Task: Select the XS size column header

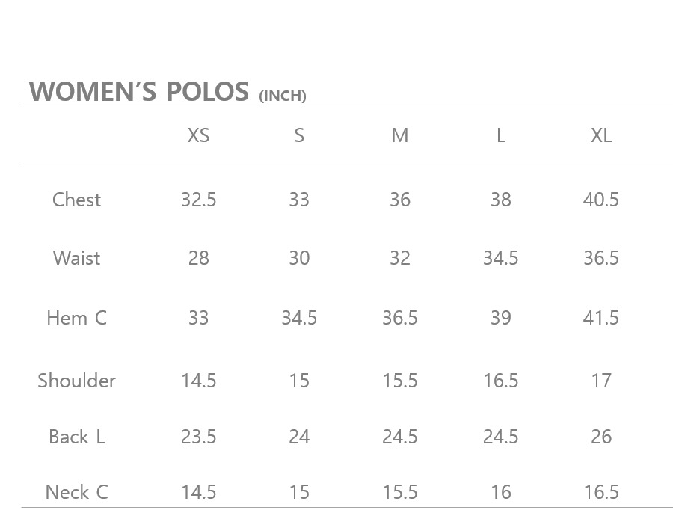Action: [x=198, y=135]
